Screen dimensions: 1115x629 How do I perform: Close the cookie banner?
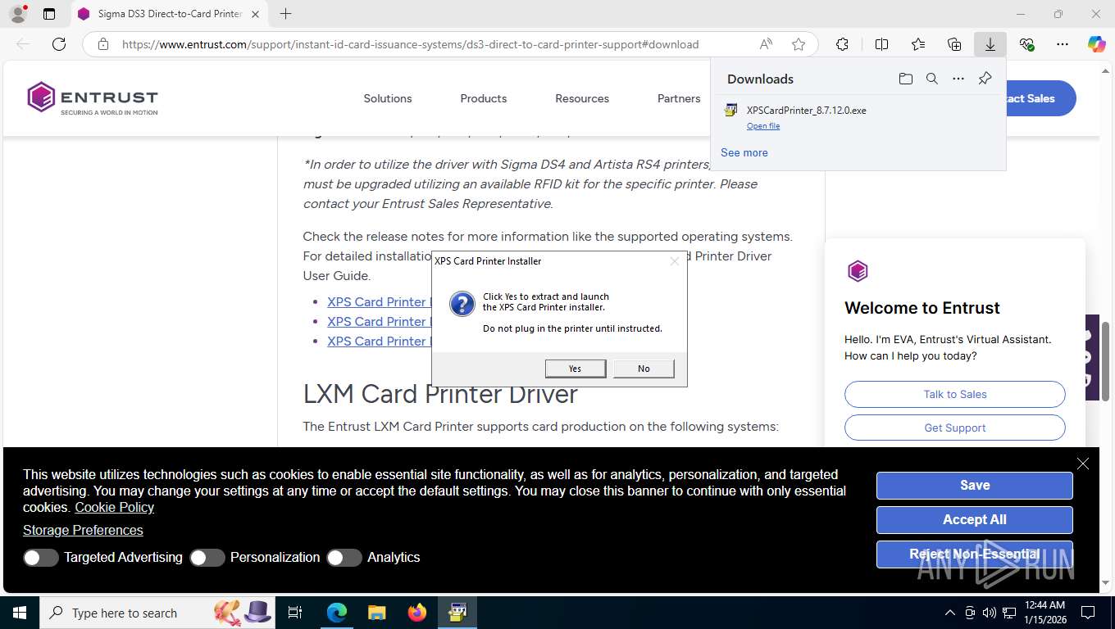click(1083, 464)
